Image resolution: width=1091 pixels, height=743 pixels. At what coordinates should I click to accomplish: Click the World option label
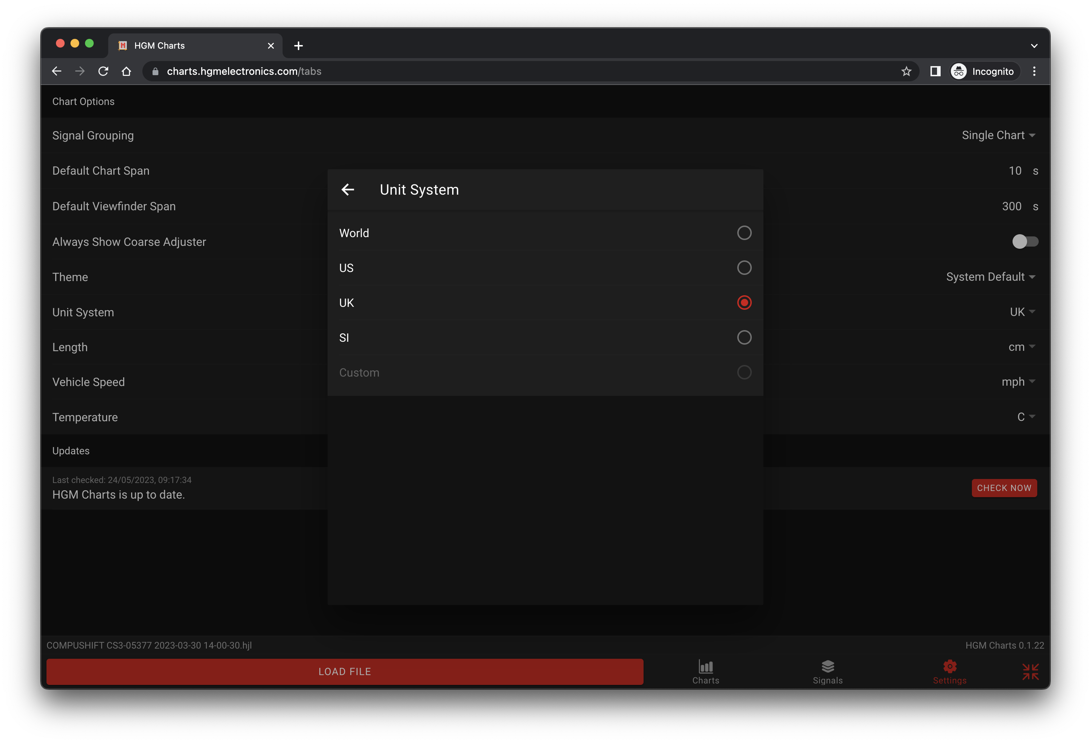click(x=354, y=233)
